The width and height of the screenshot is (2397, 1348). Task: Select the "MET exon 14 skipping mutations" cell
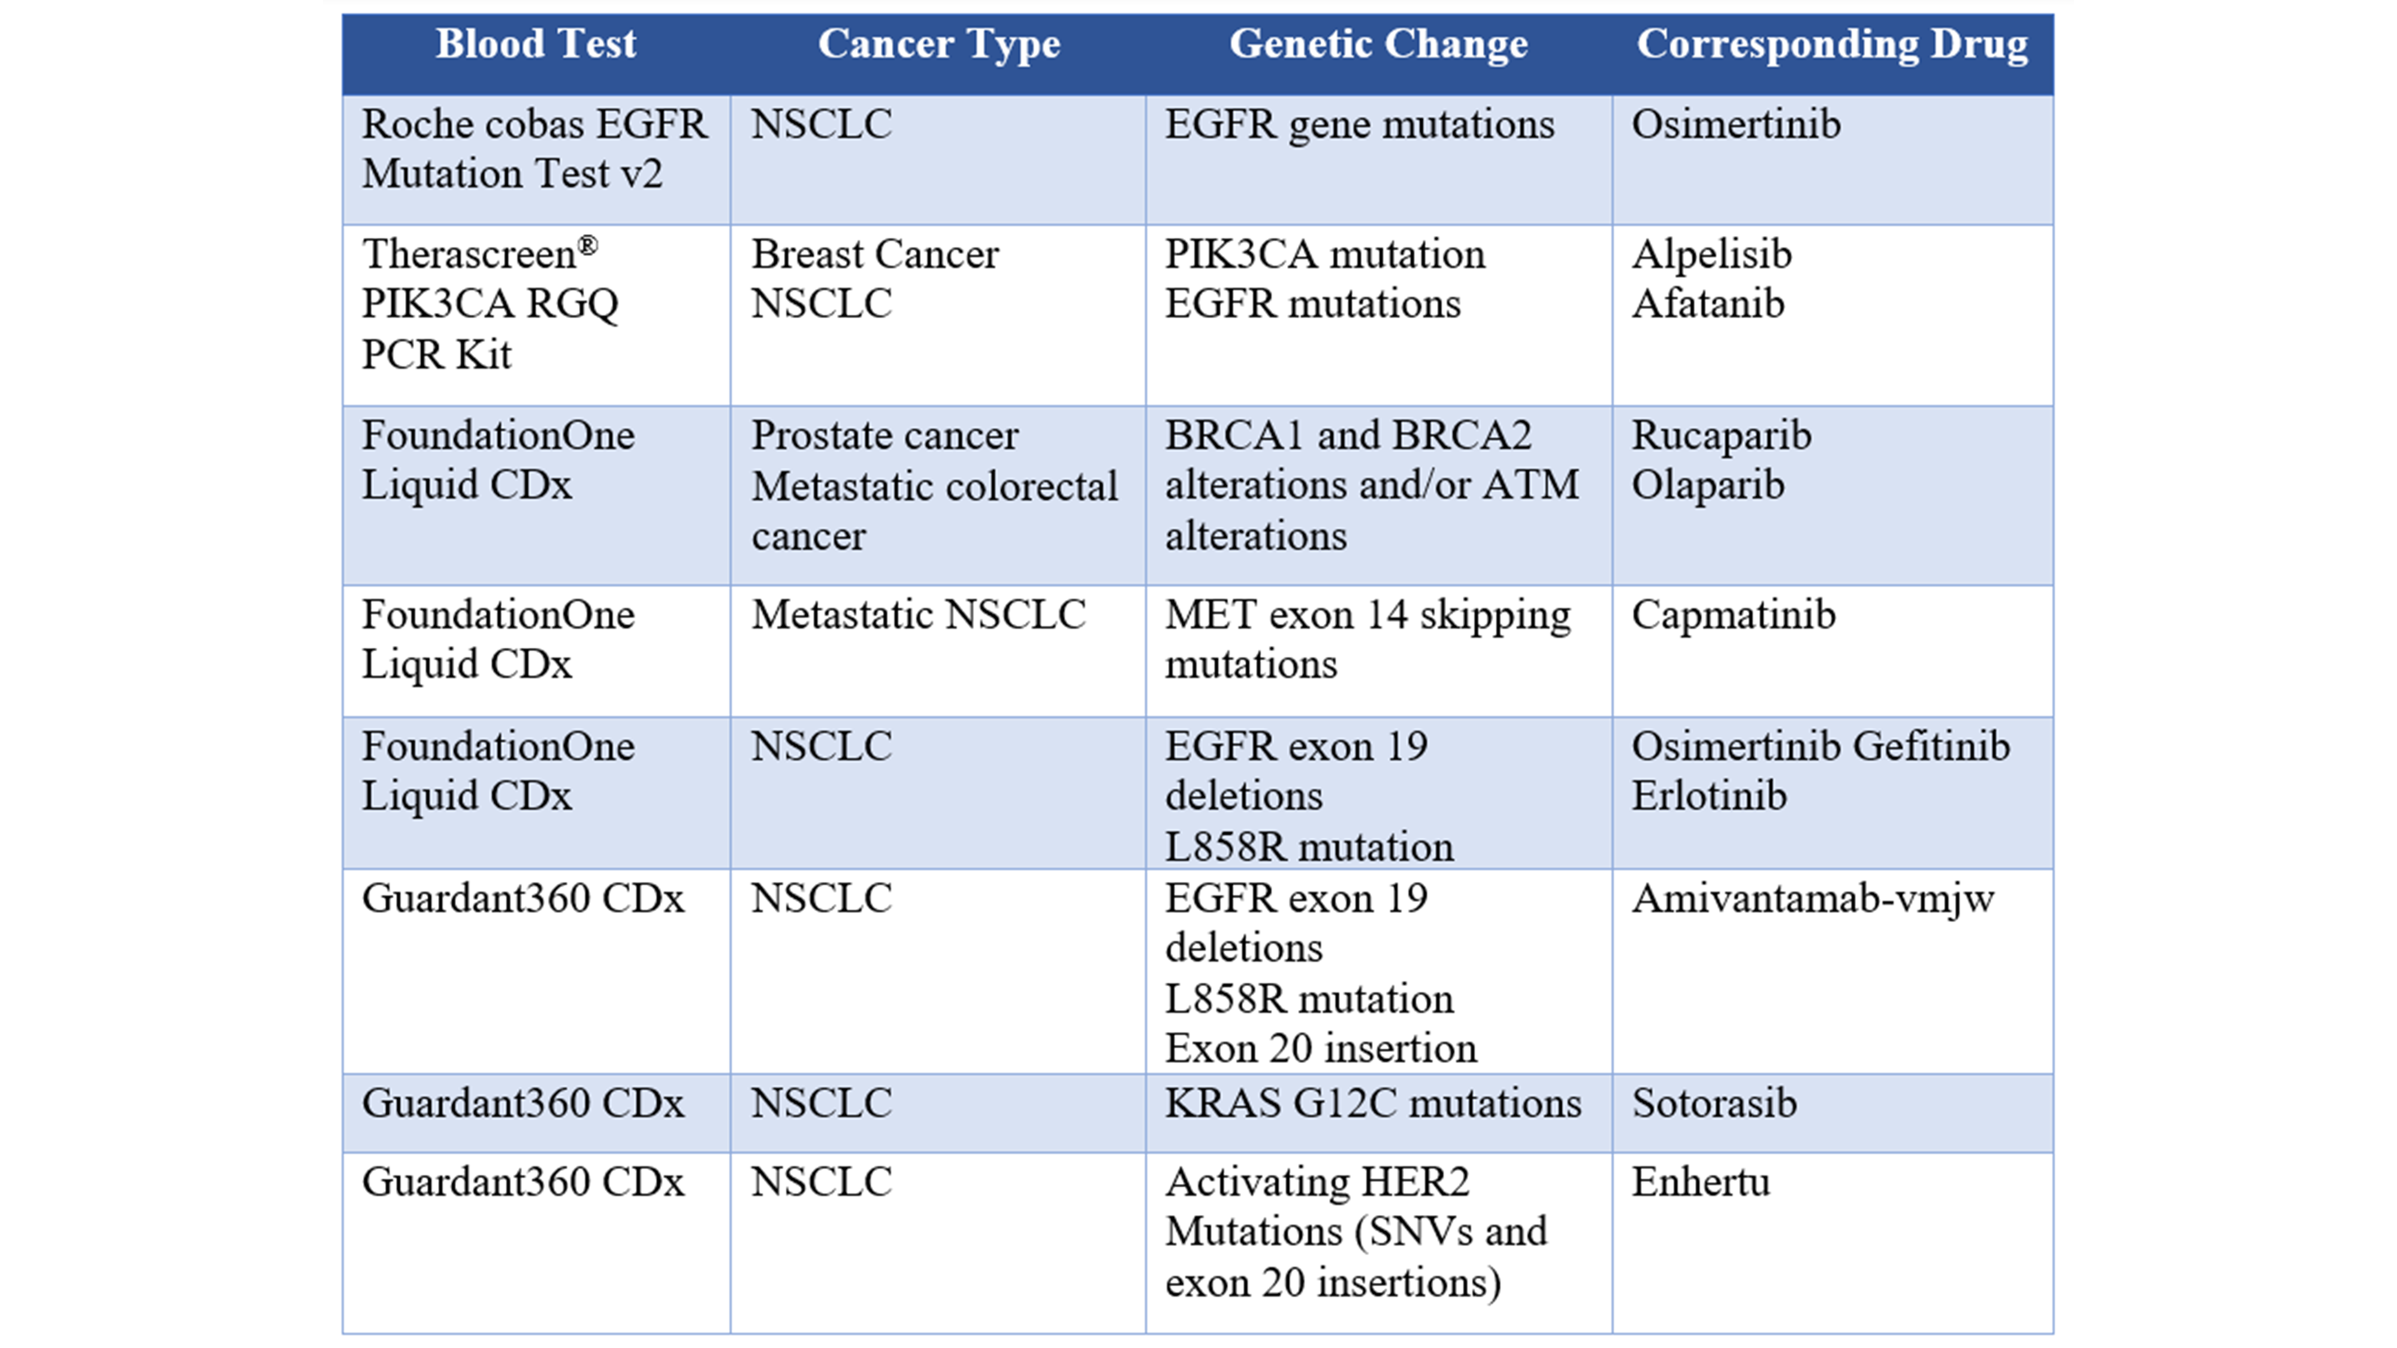[1368, 640]
